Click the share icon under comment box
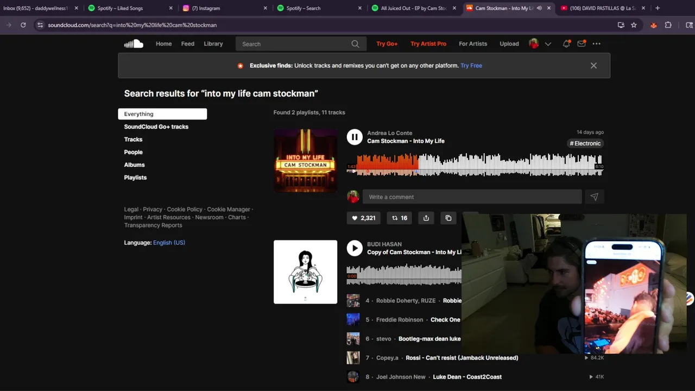The image size is (695, 391). click(x=426, y=218)
